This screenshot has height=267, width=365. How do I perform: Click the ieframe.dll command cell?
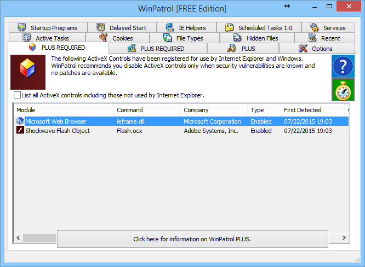point(130,121)
